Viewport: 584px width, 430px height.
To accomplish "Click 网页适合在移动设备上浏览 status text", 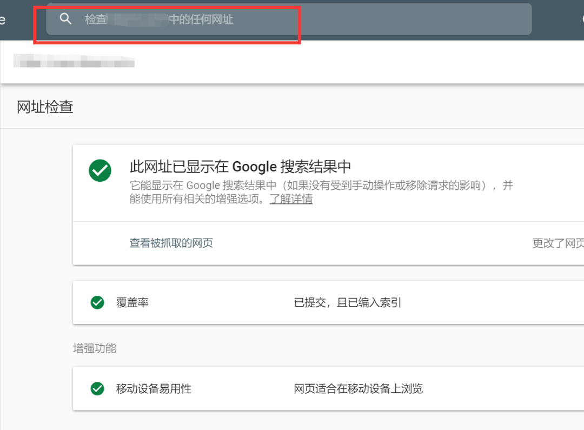I will click(359, 389).
